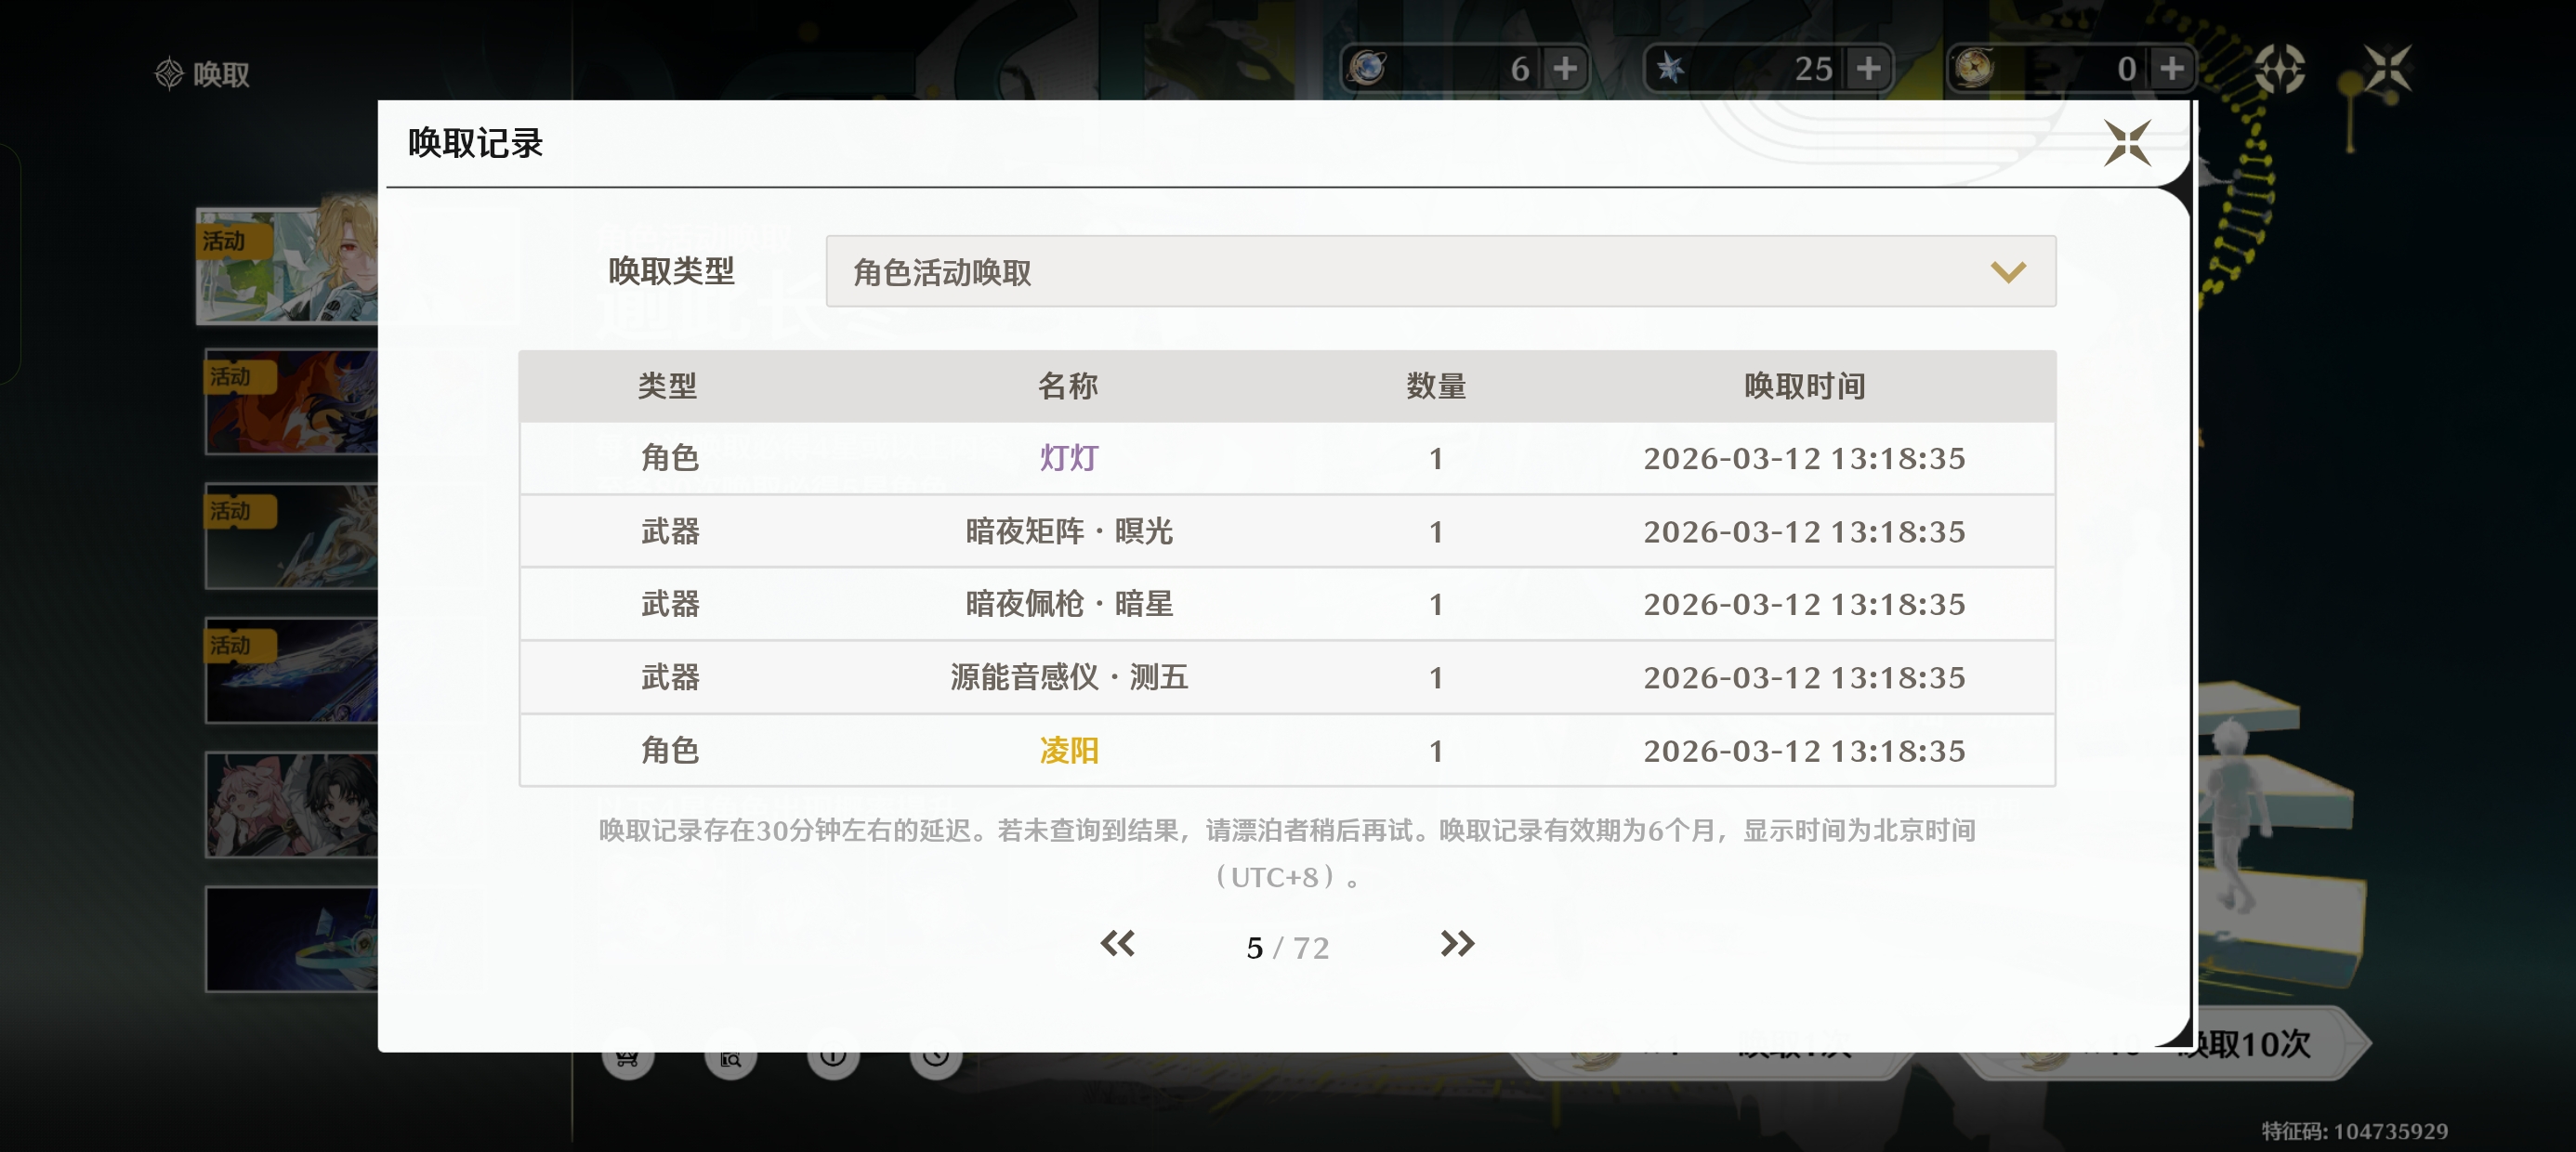Click plus beside the 0 coin counter

(x=2171, y=69)
